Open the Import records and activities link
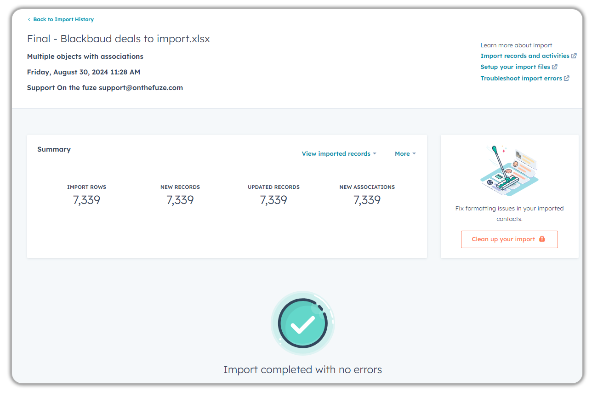592x397 pixels. pos(525,56)
